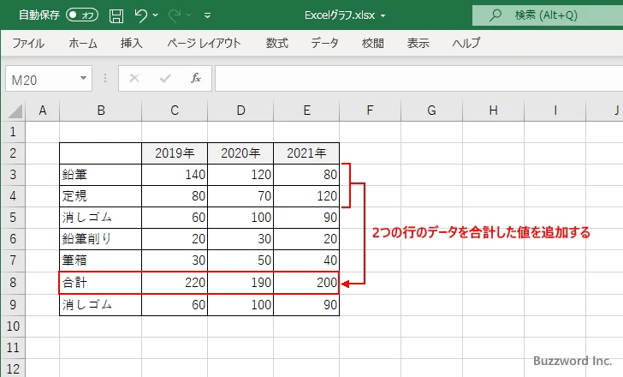
Task: Open the 数式 ribbon tab
Action: pos(276,43)
